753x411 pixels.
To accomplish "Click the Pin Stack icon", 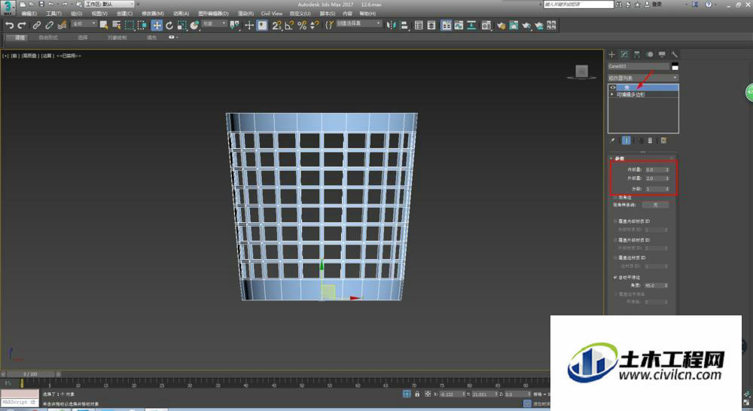I will click(612, 141).
